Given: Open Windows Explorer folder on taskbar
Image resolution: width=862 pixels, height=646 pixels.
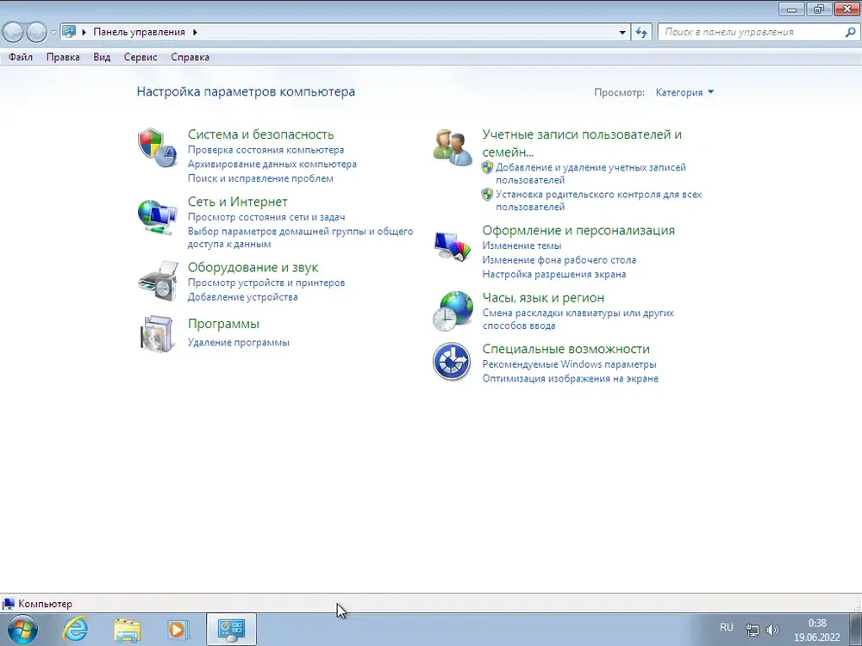Looking at the screenshot, I should point(127,630).
